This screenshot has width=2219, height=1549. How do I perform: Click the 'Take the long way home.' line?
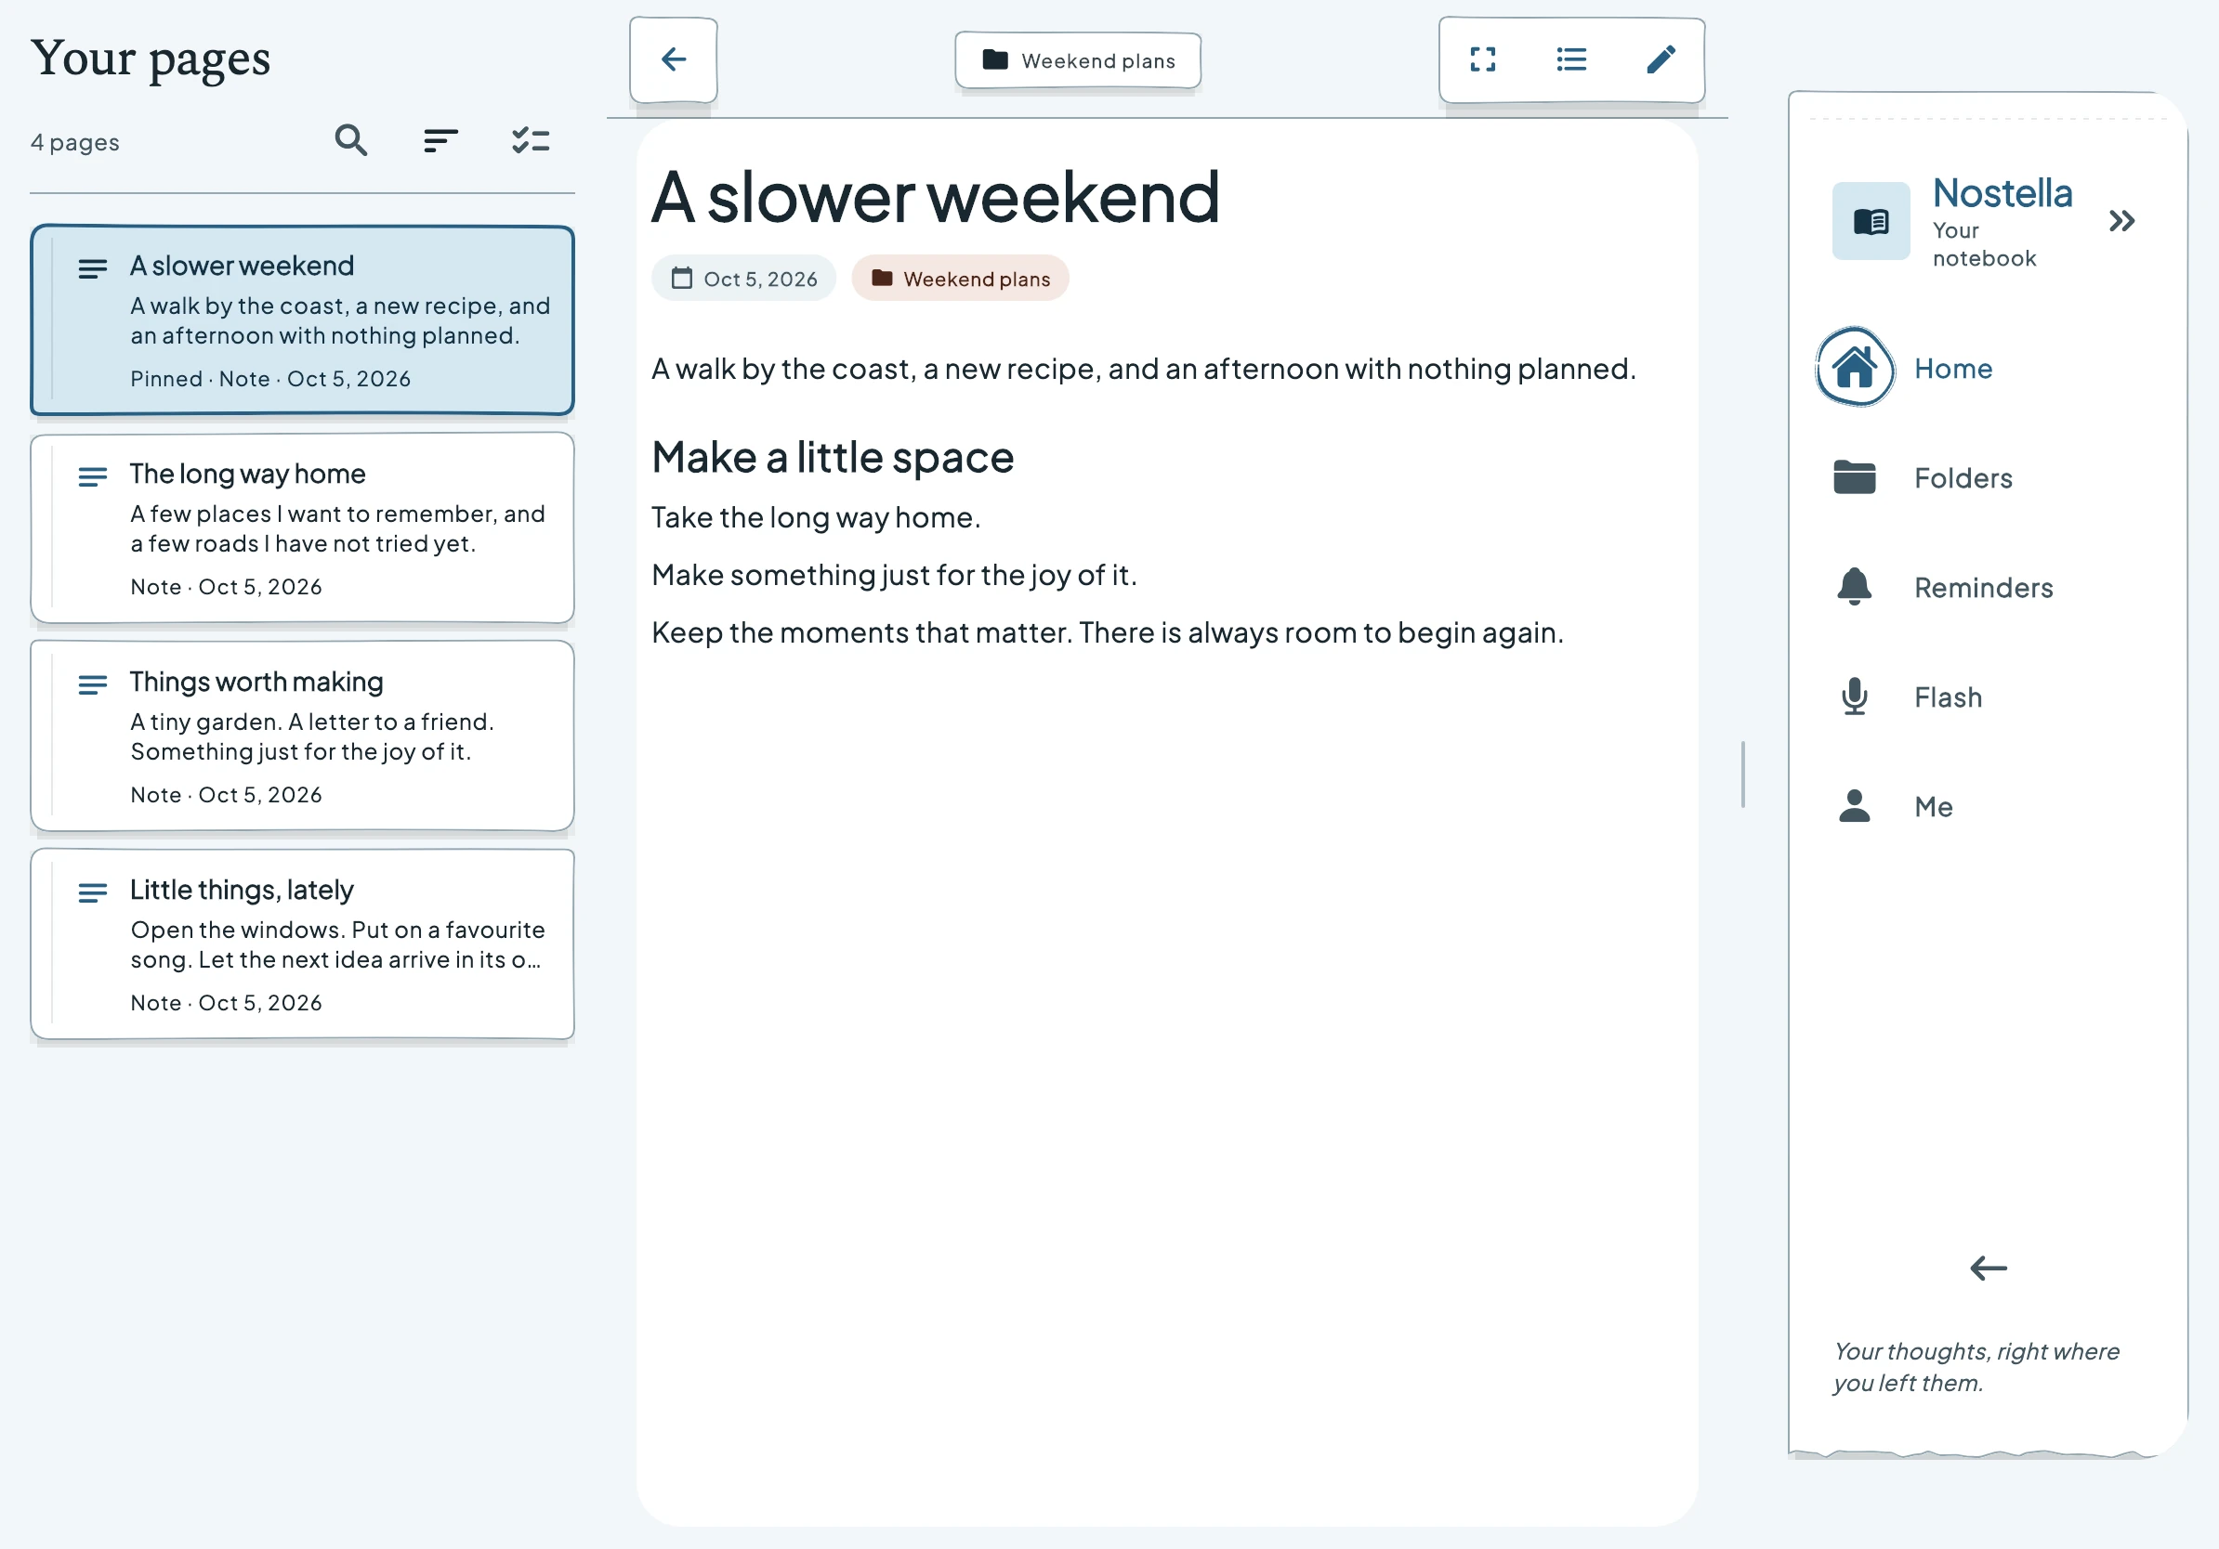pyautogui.click(x=816, y=517)
